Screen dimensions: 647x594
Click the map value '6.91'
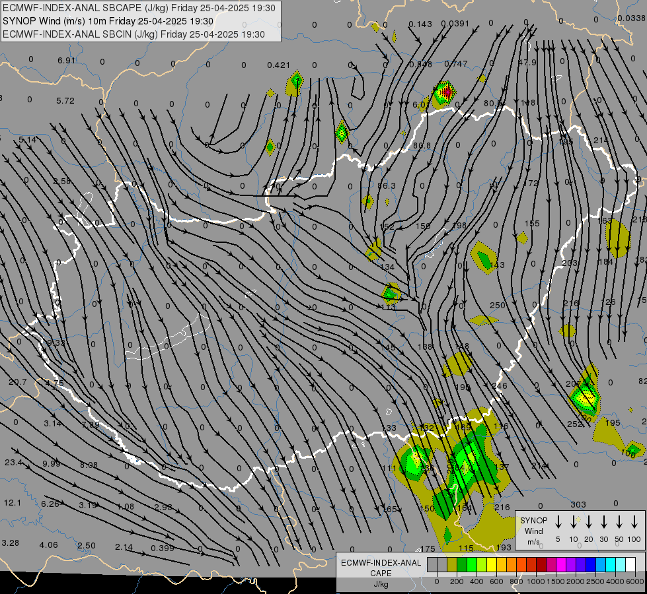67,61
